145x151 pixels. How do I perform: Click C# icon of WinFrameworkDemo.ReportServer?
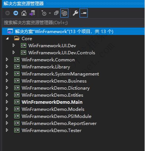[17, 123]
